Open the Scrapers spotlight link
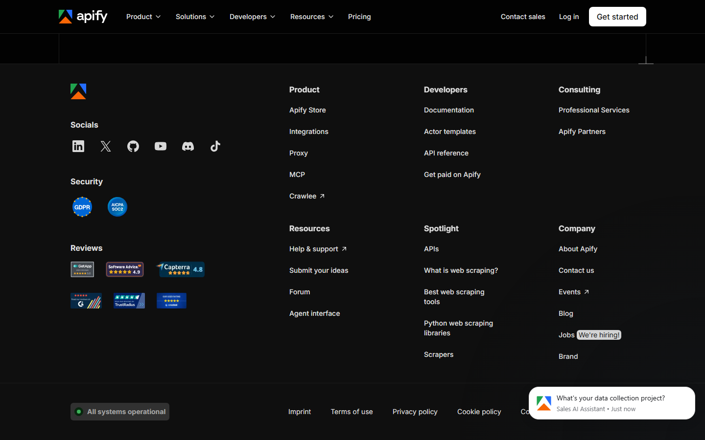The width and height of the screenshot is (705, 440). click(439, 354)
